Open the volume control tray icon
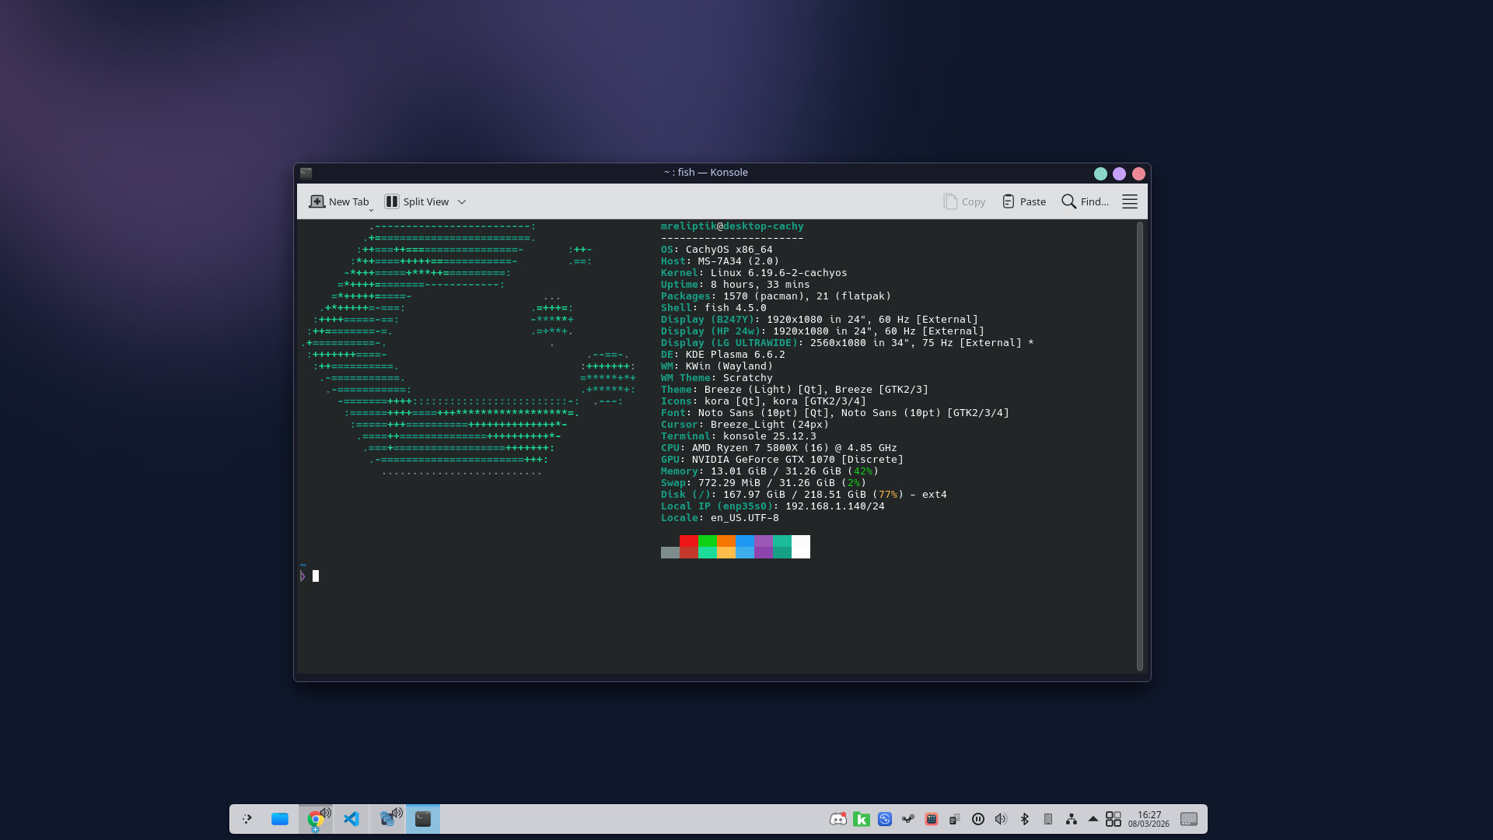This screenshot has width=1493, height=840. point(1001,819)
